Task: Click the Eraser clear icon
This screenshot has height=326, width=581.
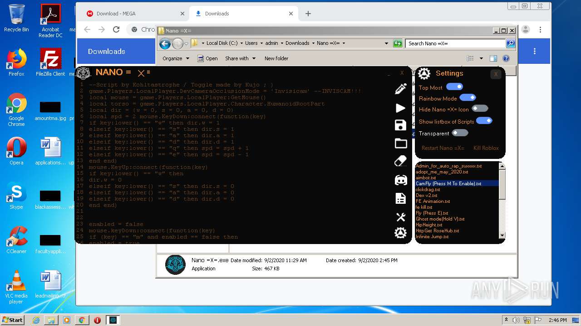Action: (x=400, y=161)
